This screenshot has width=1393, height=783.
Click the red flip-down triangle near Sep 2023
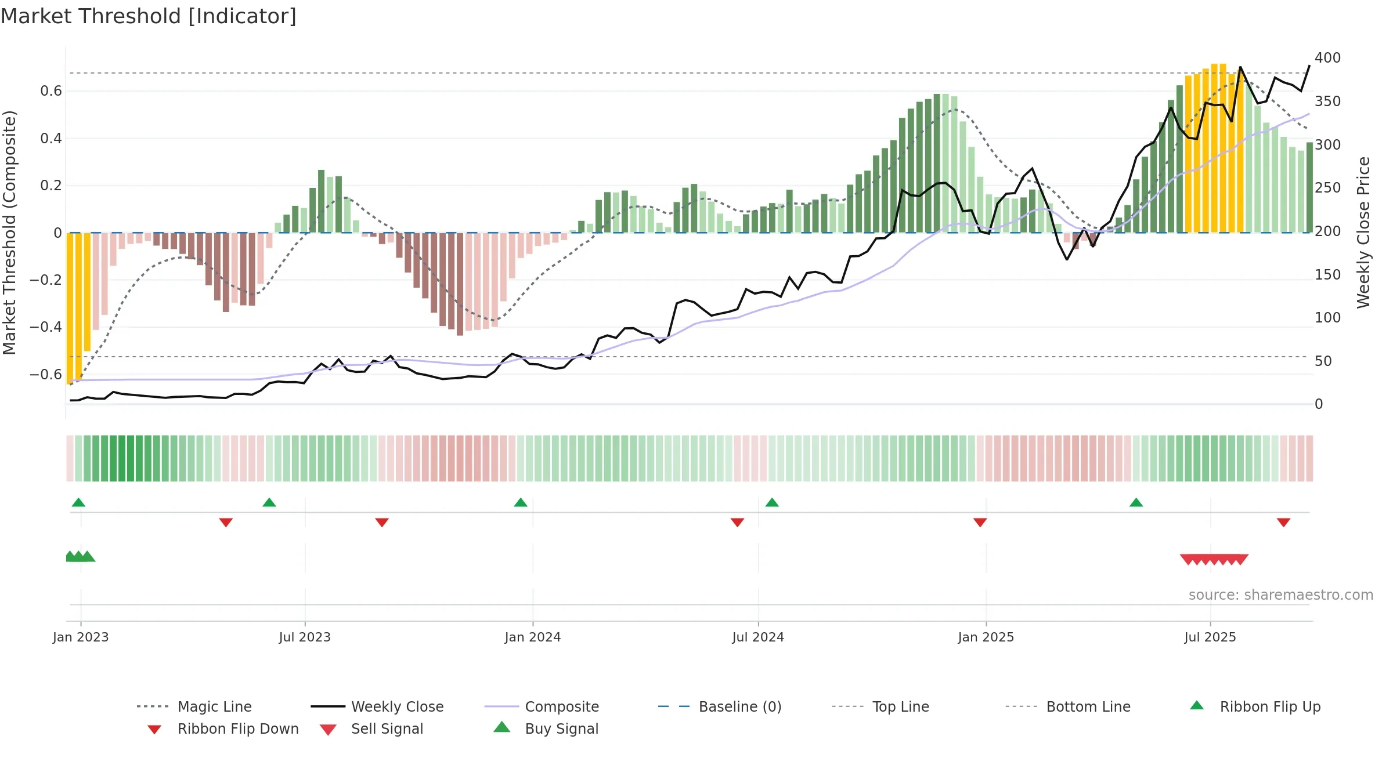pos(382,523)
